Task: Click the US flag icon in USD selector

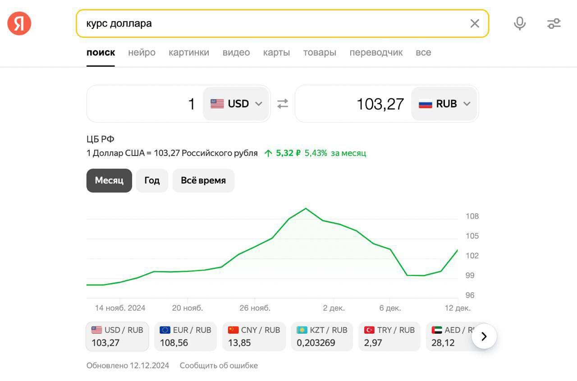Action: [x=217, y=104]
